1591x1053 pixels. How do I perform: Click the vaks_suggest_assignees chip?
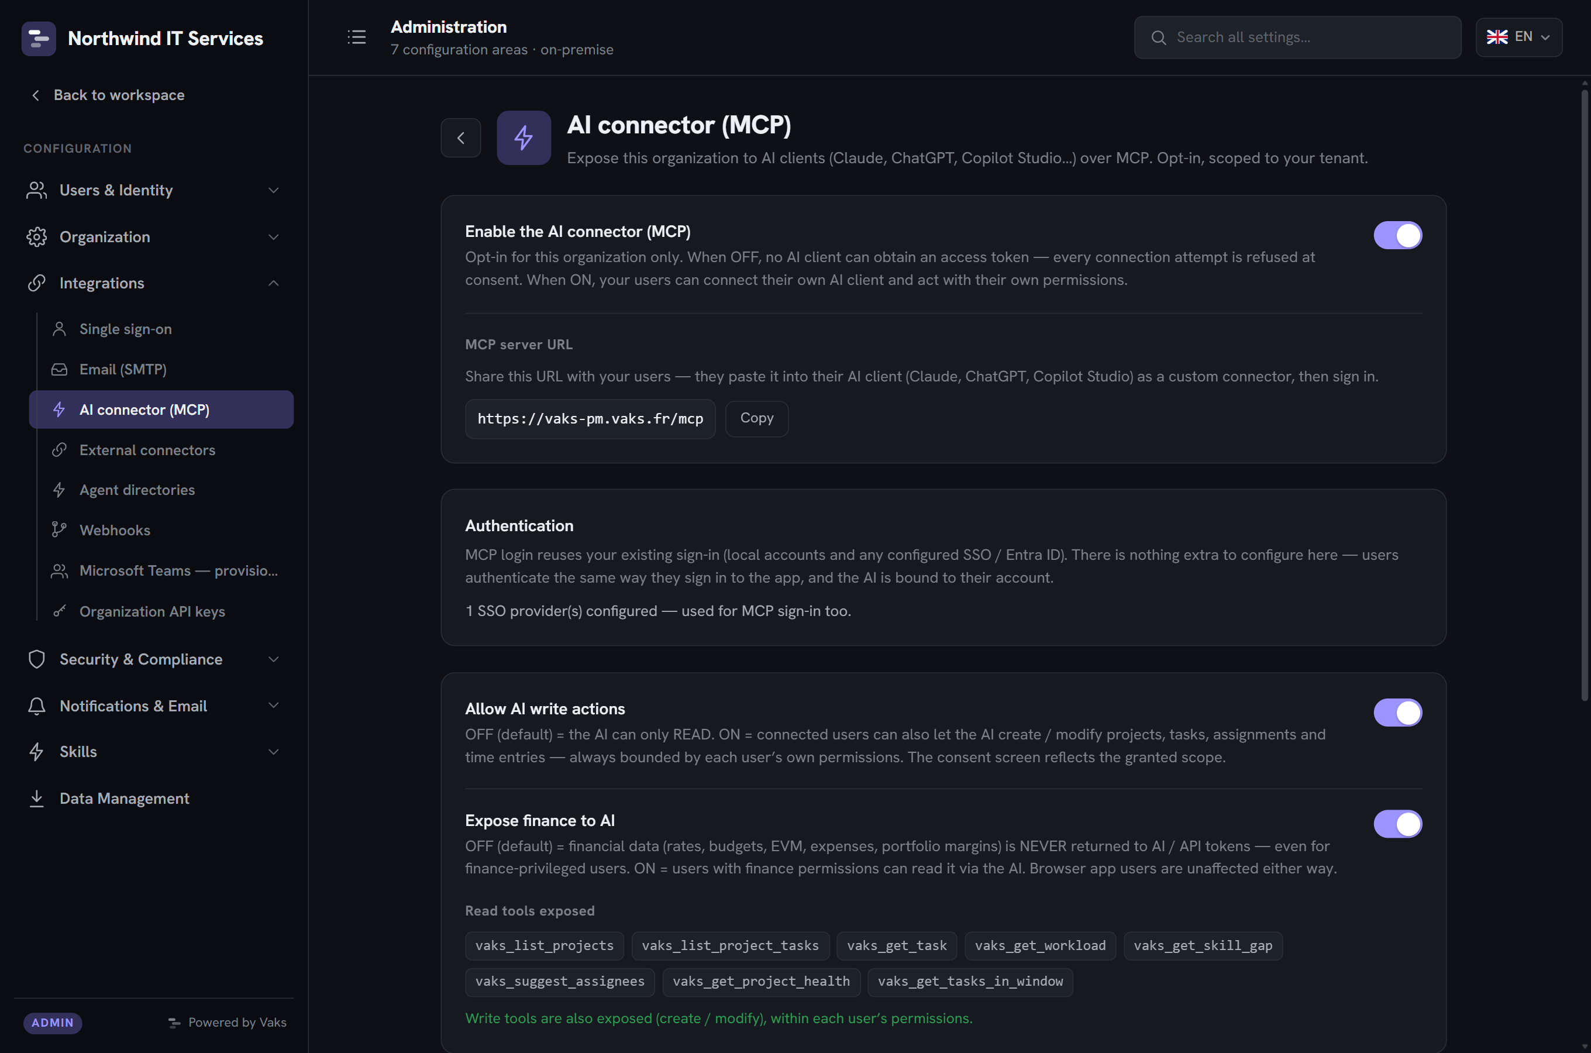(x=560, y=982)
